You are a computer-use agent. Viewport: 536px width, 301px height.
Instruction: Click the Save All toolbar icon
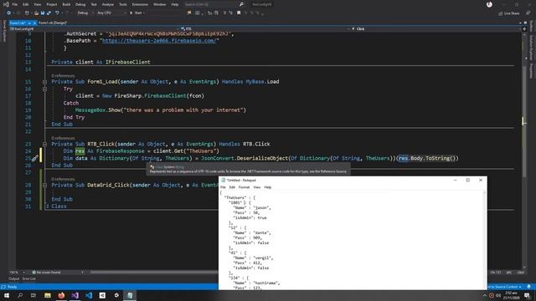(x=49, y=13)
